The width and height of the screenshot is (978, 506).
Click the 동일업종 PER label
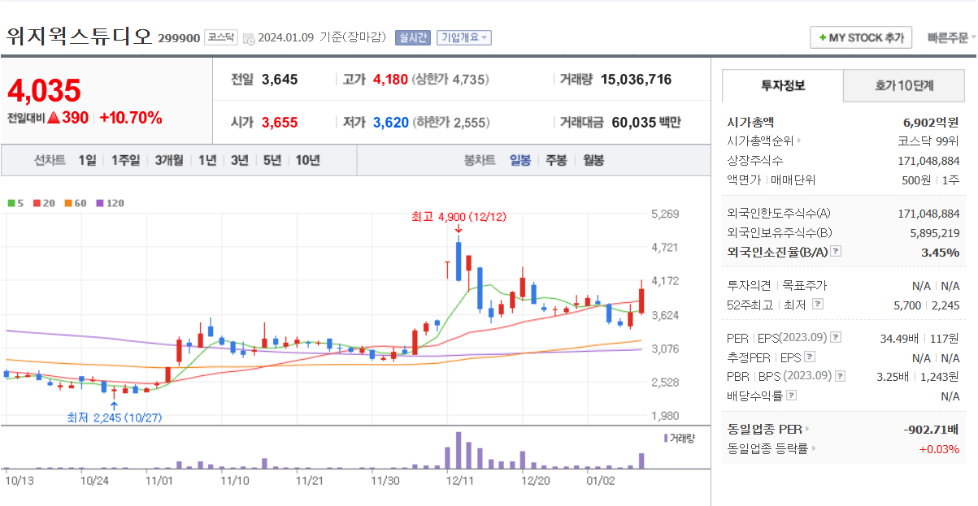[763, 429]
